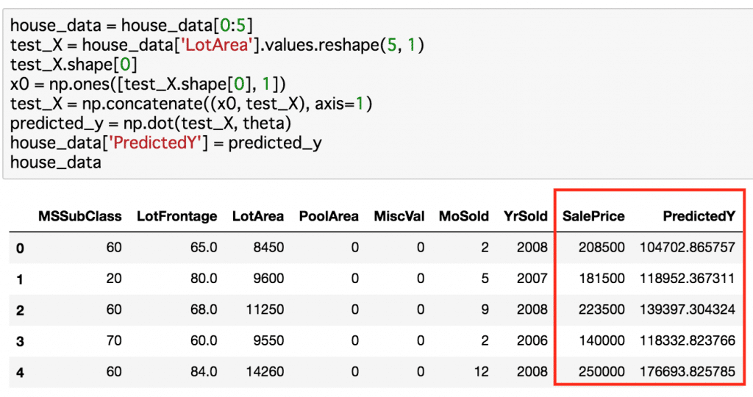Click row index 2 of the dataframe

click(x=20, y=310)
